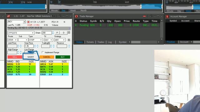Select NSDQ 1.31 bid row in Level 2
Image resolution: width=200 pixels, height=112 pixels.
tap(21, 64)
